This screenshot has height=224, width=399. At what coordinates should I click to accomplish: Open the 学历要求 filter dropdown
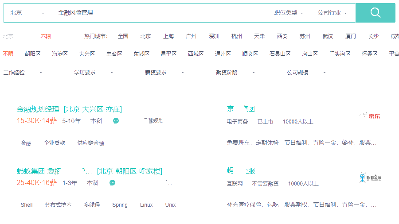94,73
